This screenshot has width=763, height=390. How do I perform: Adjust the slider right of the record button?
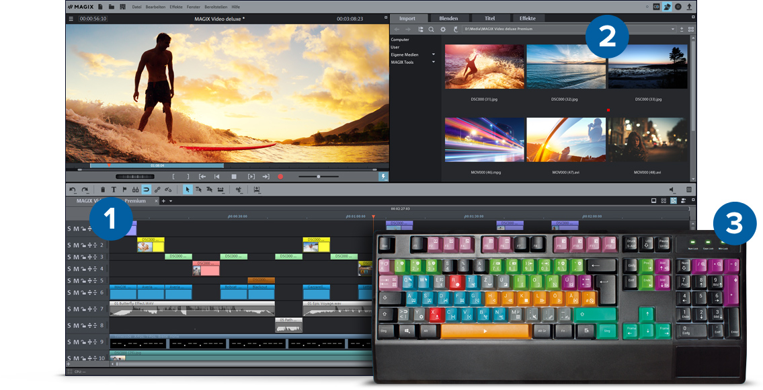pos(318,177)
